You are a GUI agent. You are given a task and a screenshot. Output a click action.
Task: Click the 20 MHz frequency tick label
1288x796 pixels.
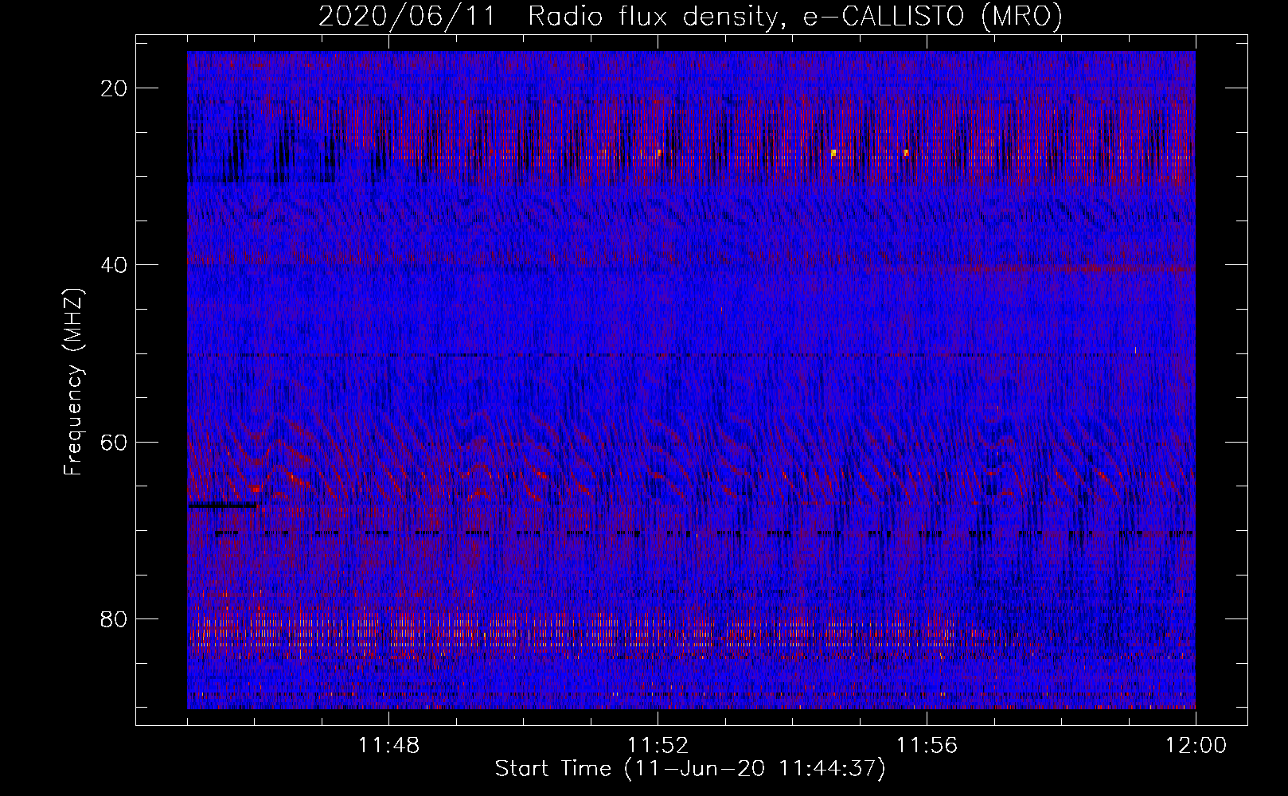(x=114, y=88)
